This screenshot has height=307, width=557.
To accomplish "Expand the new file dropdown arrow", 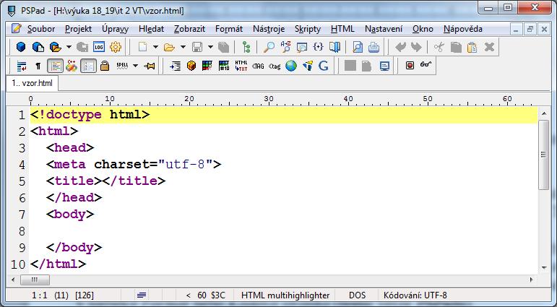I will pos(155,47).
